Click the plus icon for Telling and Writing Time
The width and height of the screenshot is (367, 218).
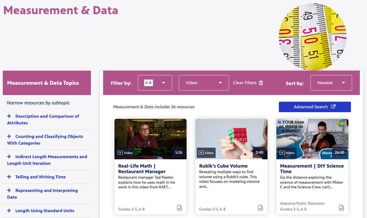click(x=9, y=177)
